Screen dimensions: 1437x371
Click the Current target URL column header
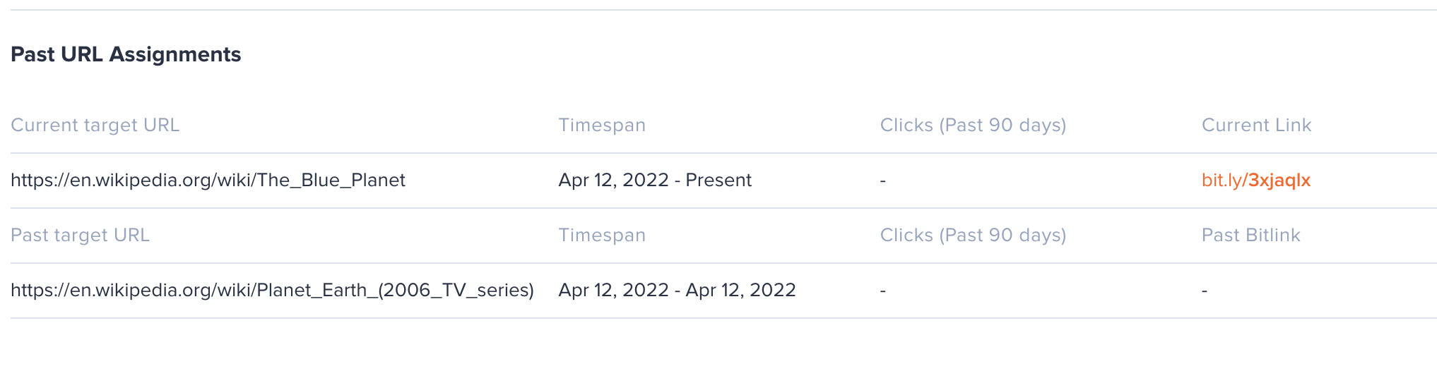[95, 125]
